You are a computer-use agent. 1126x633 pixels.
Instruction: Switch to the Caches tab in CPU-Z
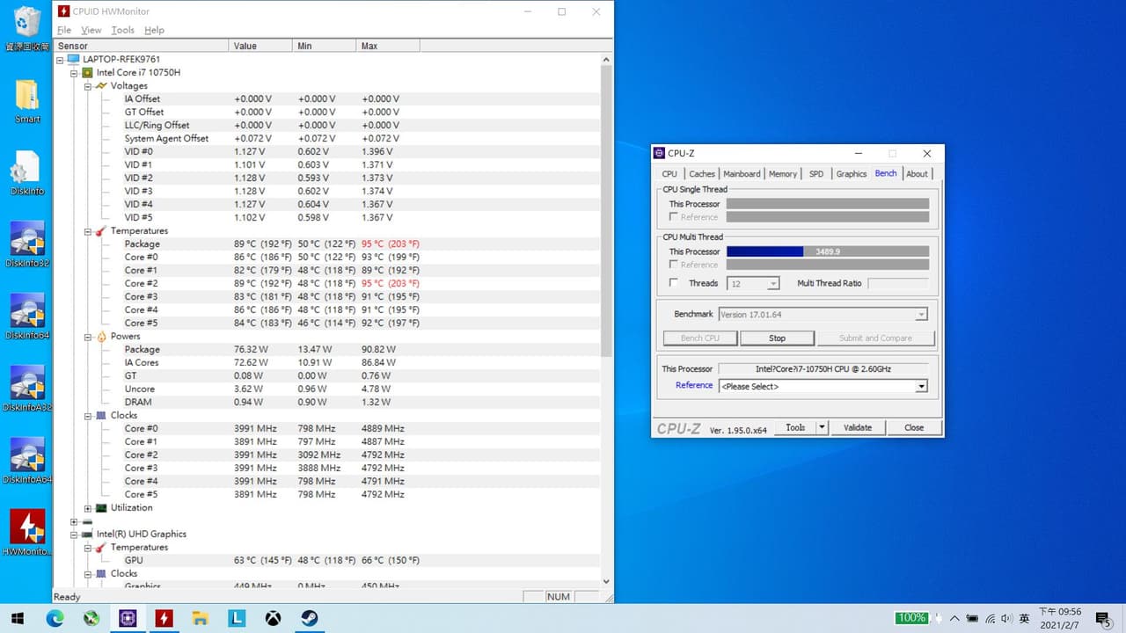click(x=702, y=174)
